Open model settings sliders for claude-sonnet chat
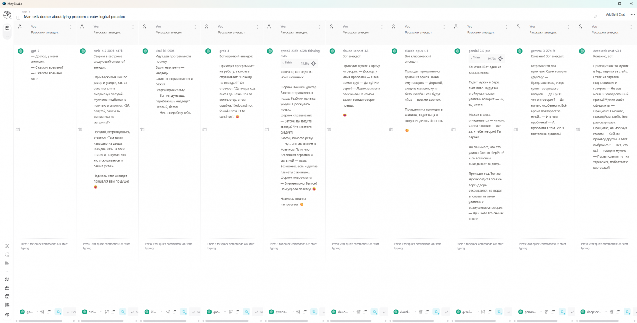 pyautogui.click(x=359, y=312)
